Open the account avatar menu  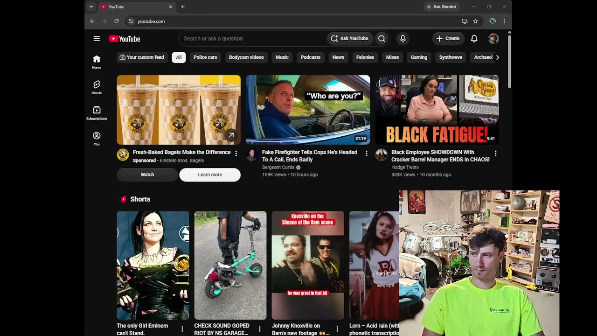493,39
